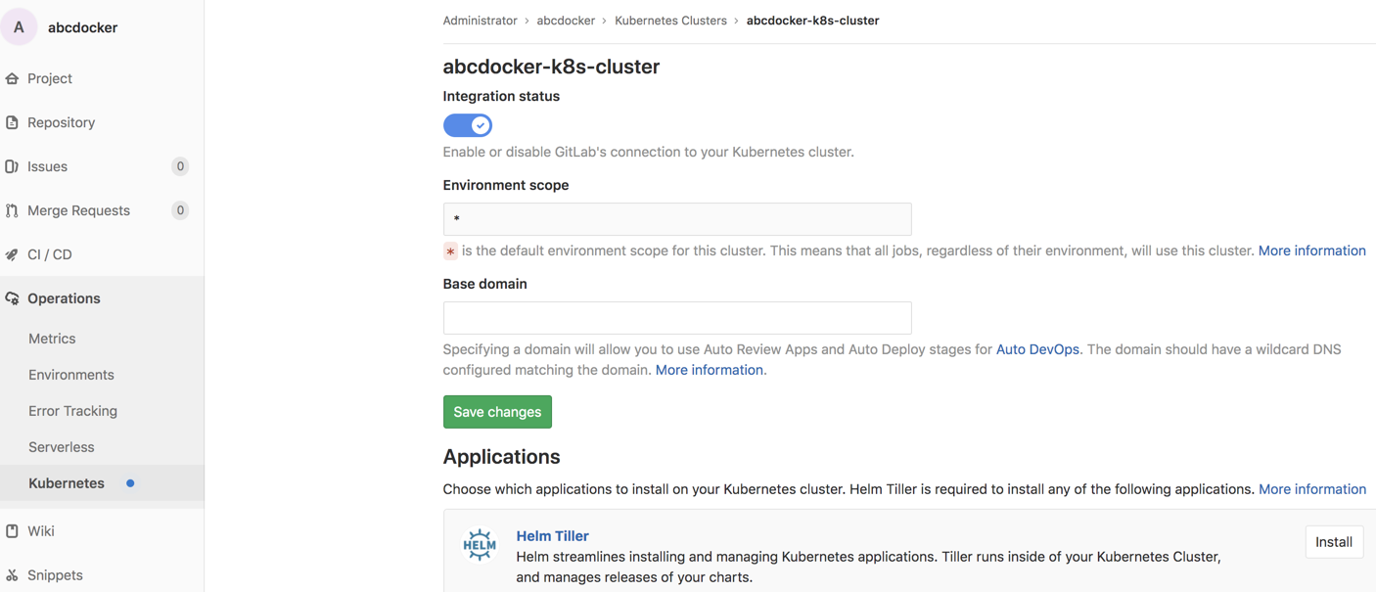This screenshot has height=592, width=1376.
Task: Click the abcdocker-k8s-cluster page heading
Action: point(551,67)
